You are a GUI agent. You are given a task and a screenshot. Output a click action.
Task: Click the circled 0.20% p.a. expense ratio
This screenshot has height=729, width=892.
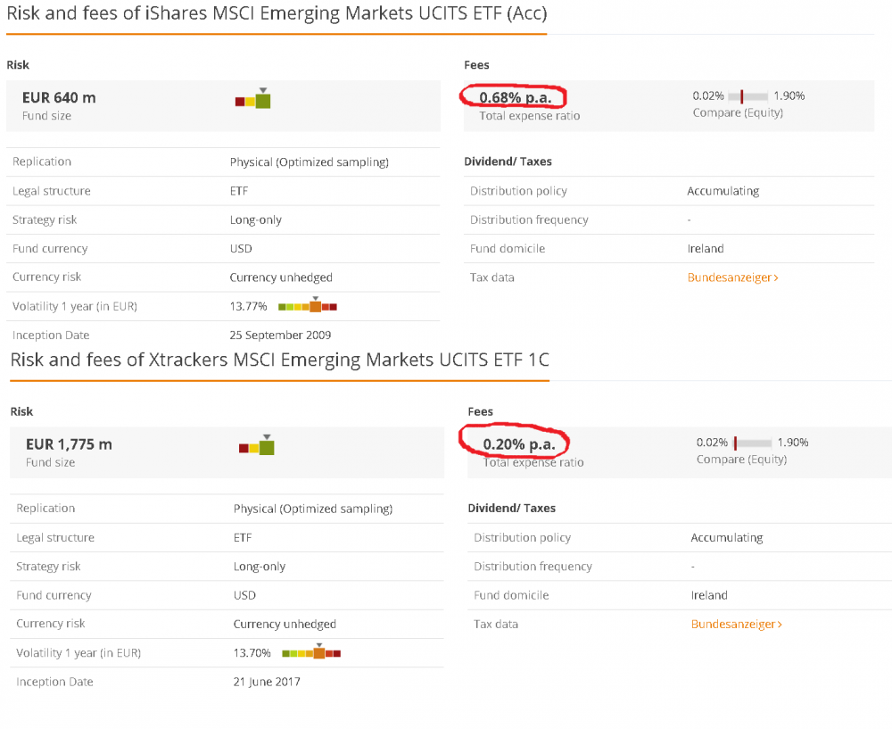pos(519,443)
